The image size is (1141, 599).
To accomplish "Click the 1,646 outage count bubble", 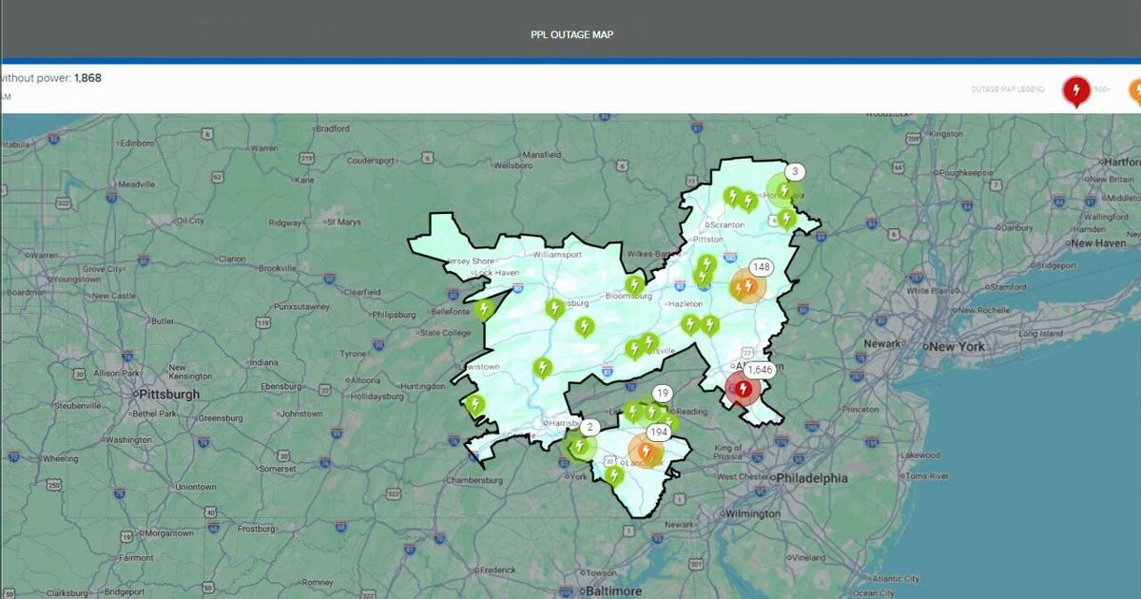I will [x=758, y=371].
